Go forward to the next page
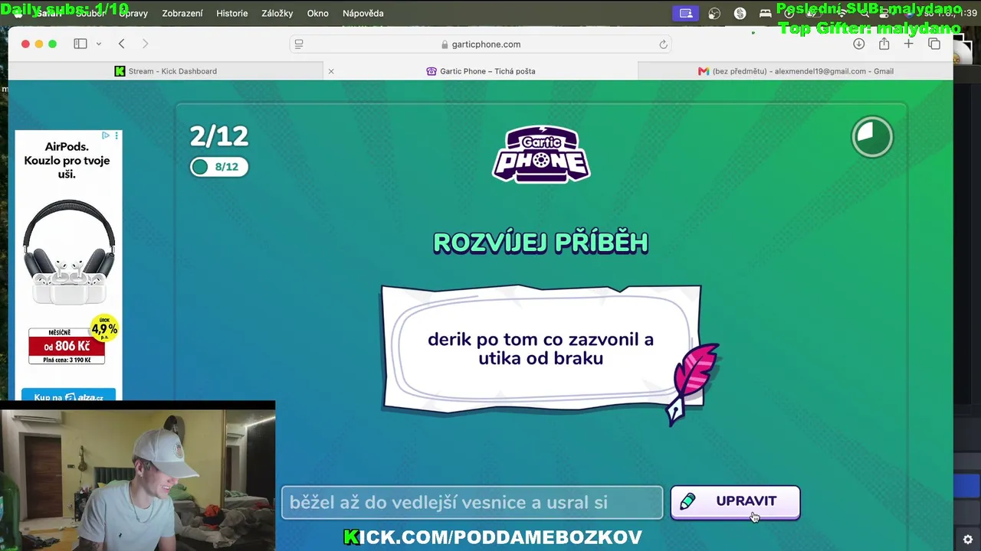The height and width of the screenshot is (551, 981). [145, 44]
